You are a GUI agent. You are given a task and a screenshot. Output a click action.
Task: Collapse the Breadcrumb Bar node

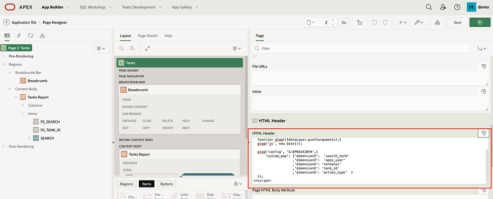click(x=10, y=72)
